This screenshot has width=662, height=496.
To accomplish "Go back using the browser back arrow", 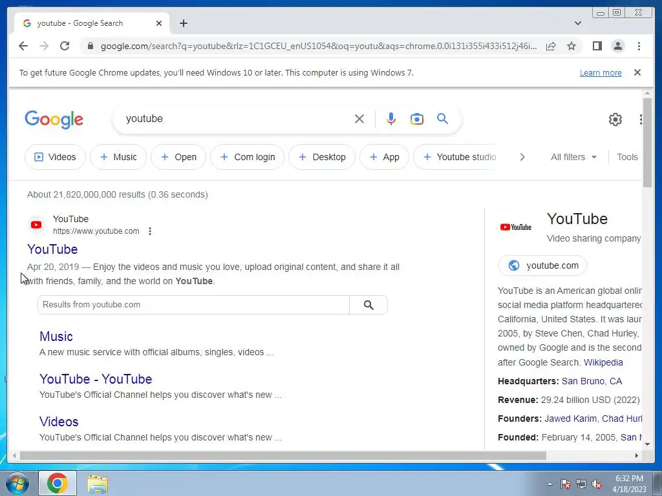I will [23, 46].
